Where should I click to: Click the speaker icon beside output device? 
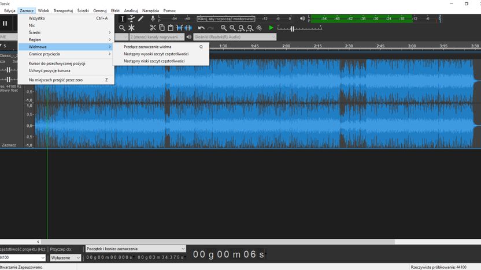coord(189,37)
